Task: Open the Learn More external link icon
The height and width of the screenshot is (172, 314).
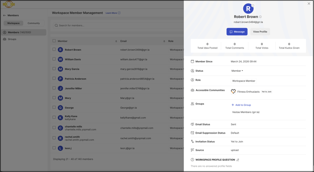Action: point(119,13)
